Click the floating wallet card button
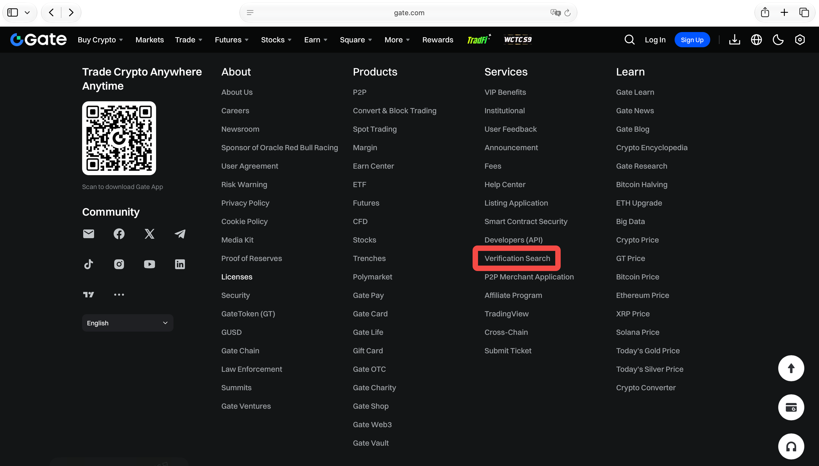Image resolution: width=819 pixels, height=466 pixels. click(791, 407)
